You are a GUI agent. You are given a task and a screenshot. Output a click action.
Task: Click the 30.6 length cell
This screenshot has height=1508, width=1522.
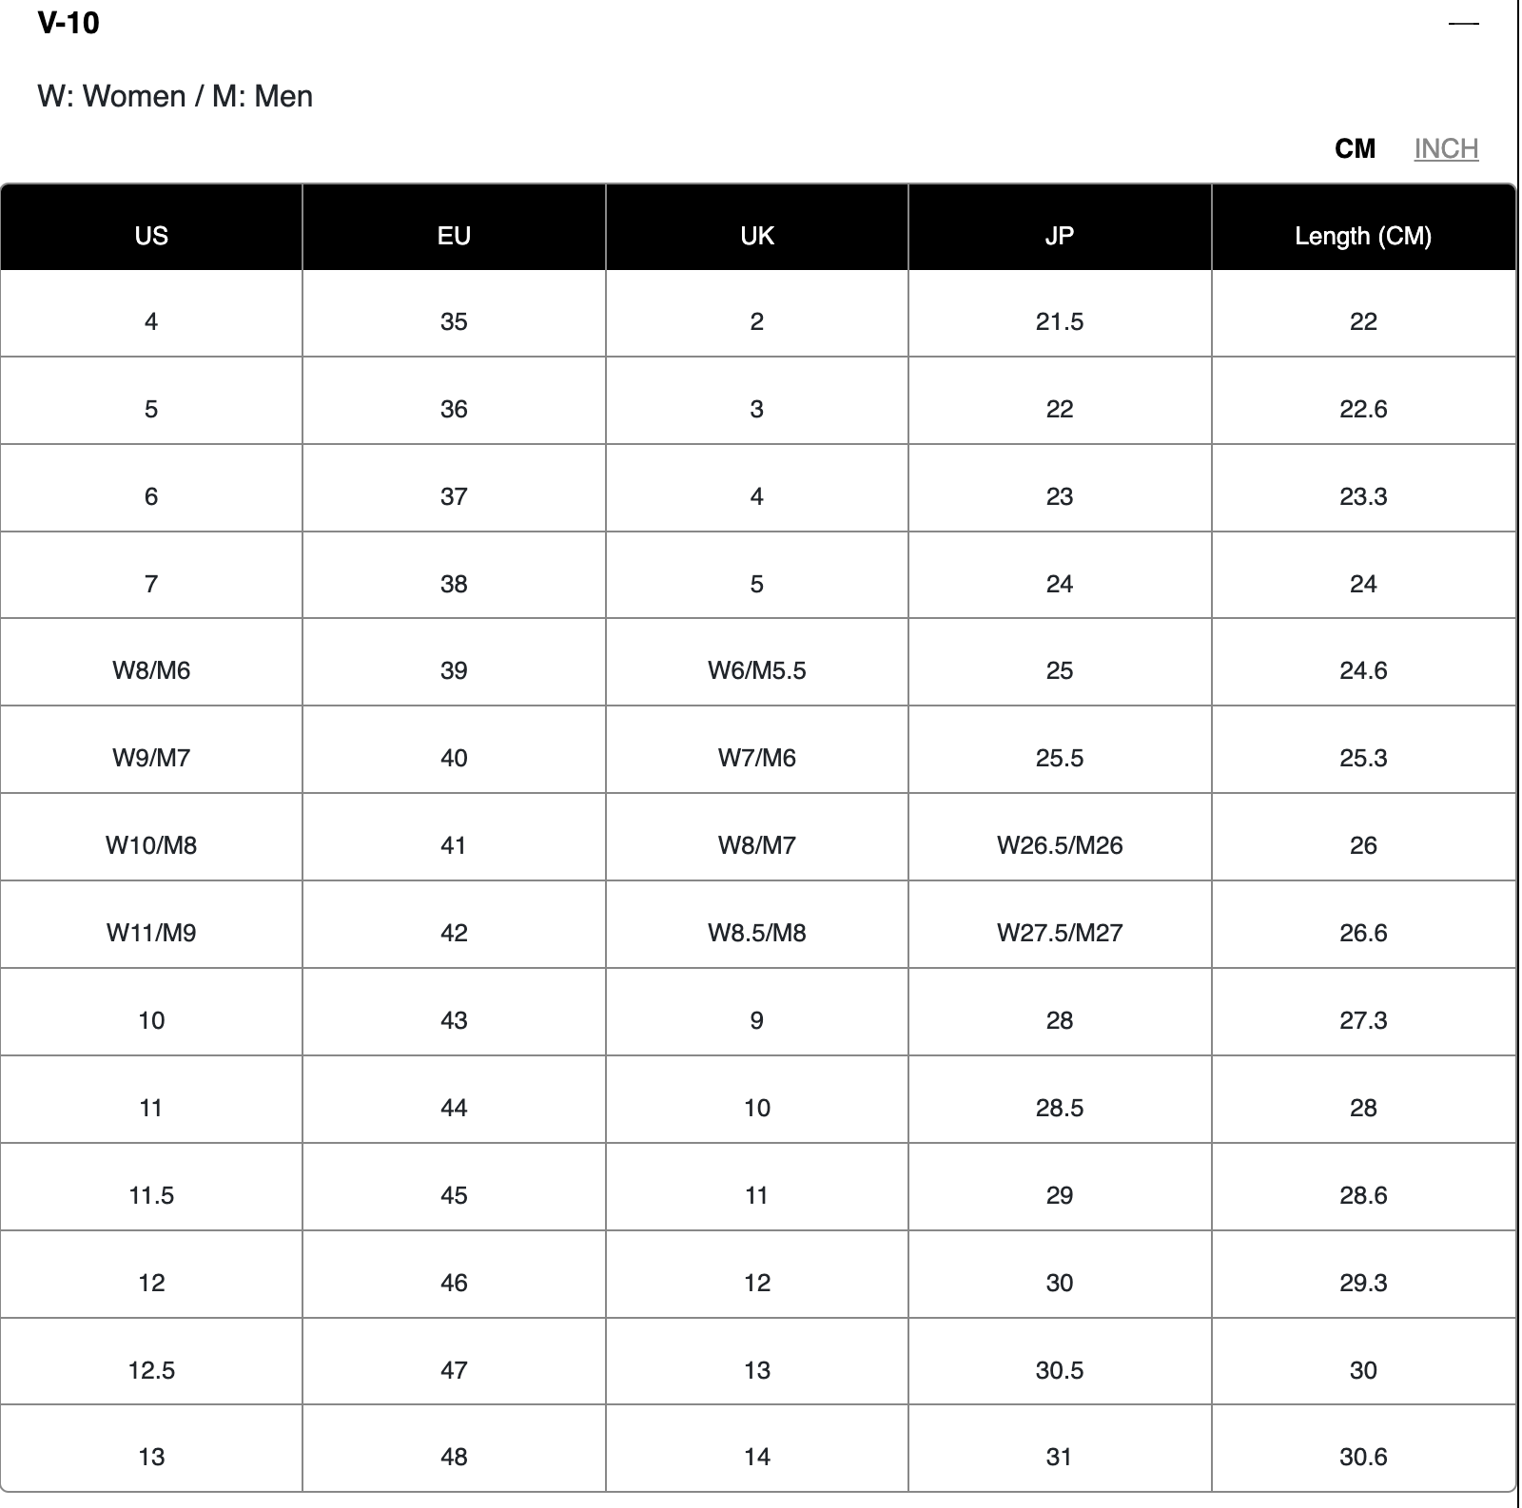tap(1363, 1457)
